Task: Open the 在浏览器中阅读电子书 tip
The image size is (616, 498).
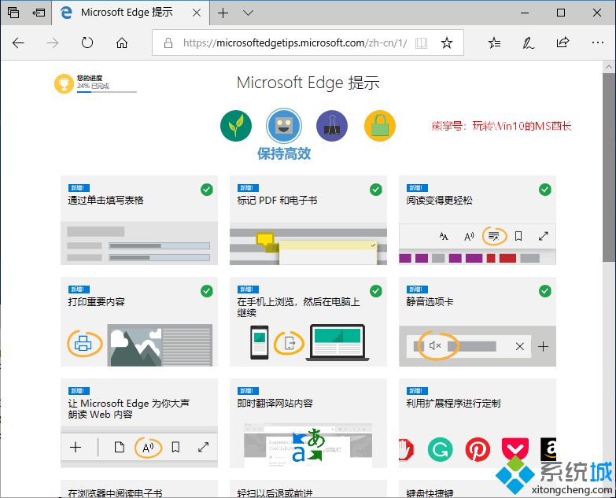Action: 139,489
